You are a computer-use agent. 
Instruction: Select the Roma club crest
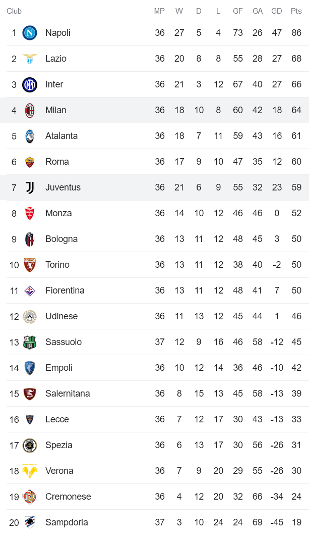click(30, 162)
